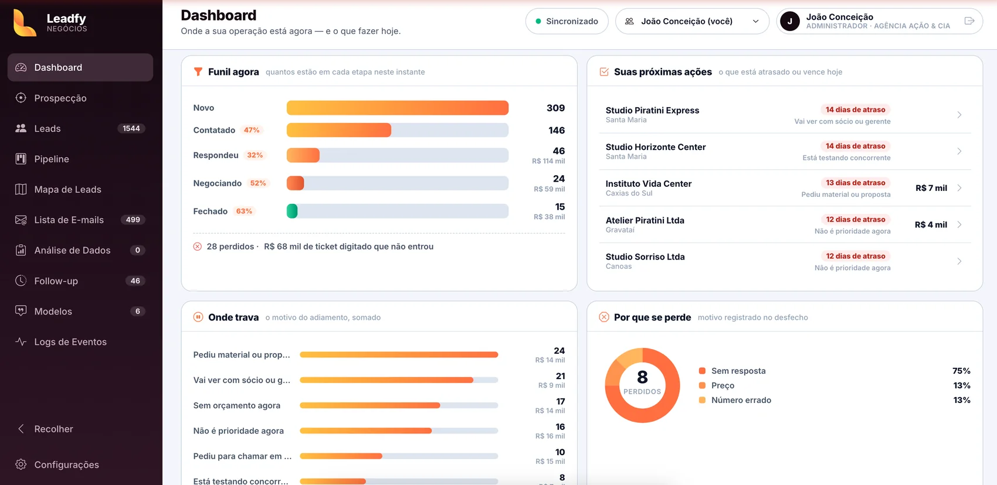The image size is (997, 485).
Task: Click the Leadfy logo icon
Action: pos(25,23)
